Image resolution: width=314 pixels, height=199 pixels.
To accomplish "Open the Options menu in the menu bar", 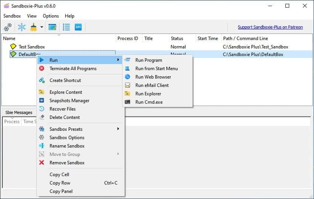I will click(51, 16).
